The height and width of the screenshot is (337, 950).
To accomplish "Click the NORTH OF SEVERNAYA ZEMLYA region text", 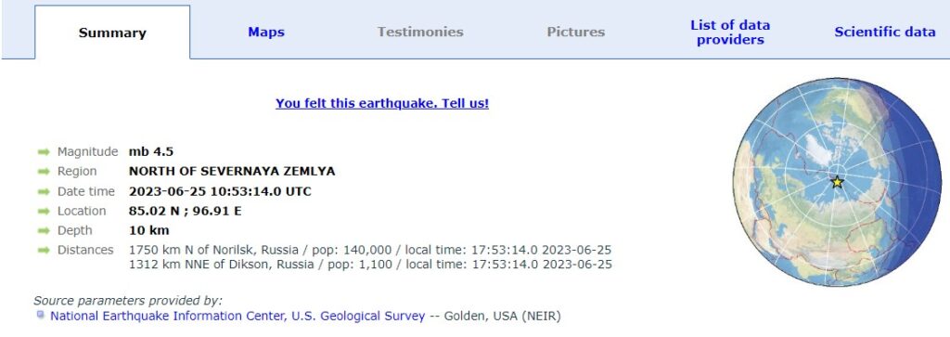I will point(231,172).
